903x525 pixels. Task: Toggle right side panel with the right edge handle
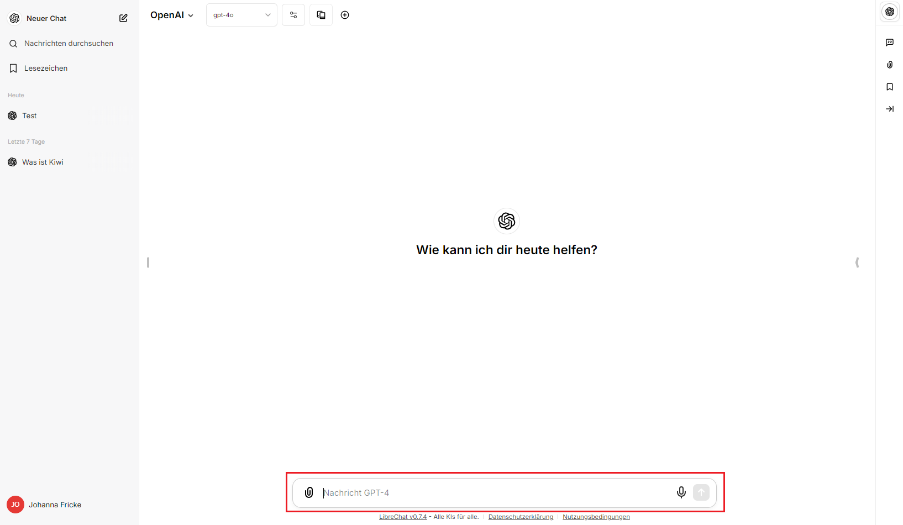click(x=857, y=262)
